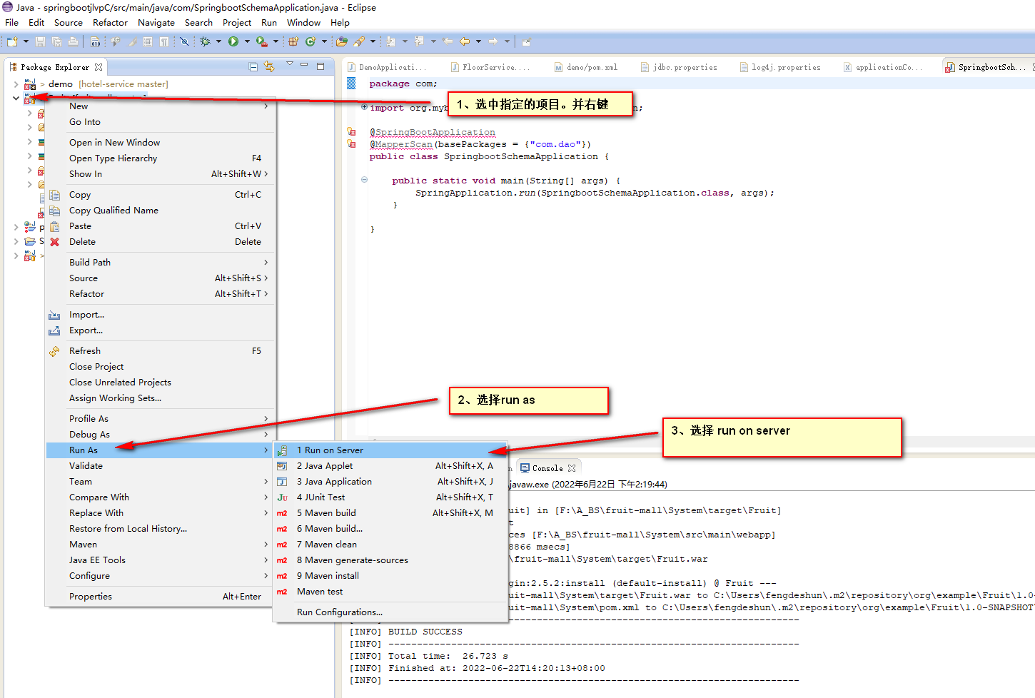Click the Search flashlight toolbar icon
The height and width of the screenshot is (698, 1035).
pos(359,41)
